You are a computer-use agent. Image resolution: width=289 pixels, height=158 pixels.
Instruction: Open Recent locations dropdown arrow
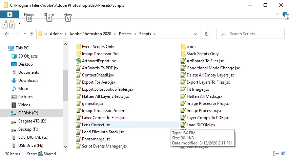25,34
